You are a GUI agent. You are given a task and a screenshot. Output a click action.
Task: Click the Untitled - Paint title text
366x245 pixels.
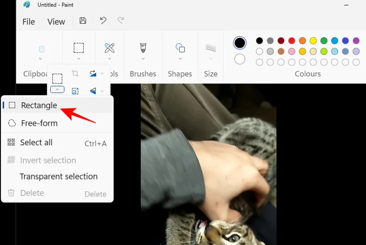click(55, 5)
